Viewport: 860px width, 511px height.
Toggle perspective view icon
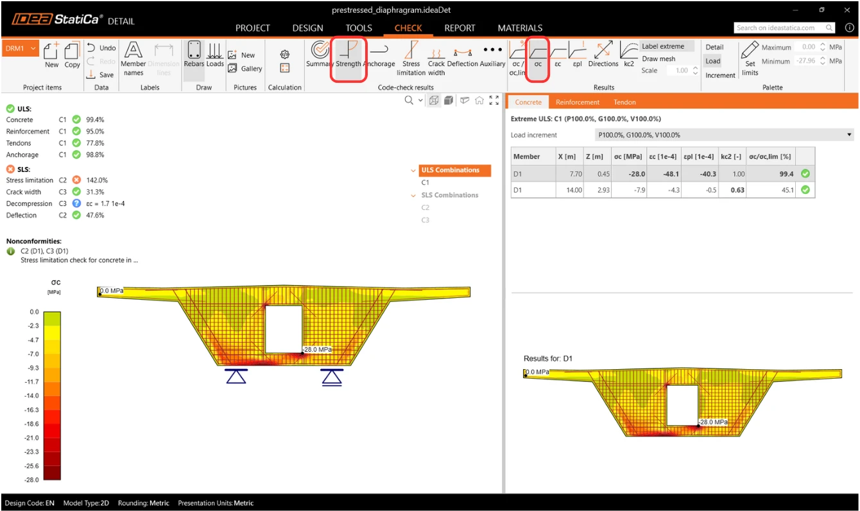465,100
